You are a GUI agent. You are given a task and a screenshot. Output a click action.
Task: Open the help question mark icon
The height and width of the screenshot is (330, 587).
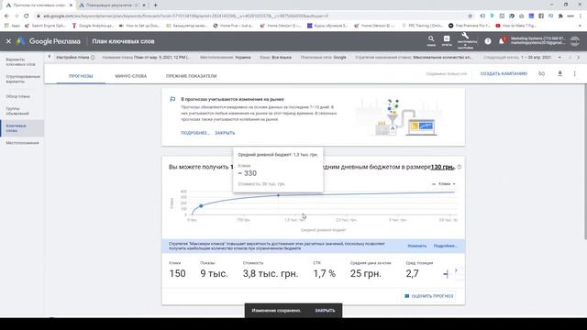pos(488,41)
